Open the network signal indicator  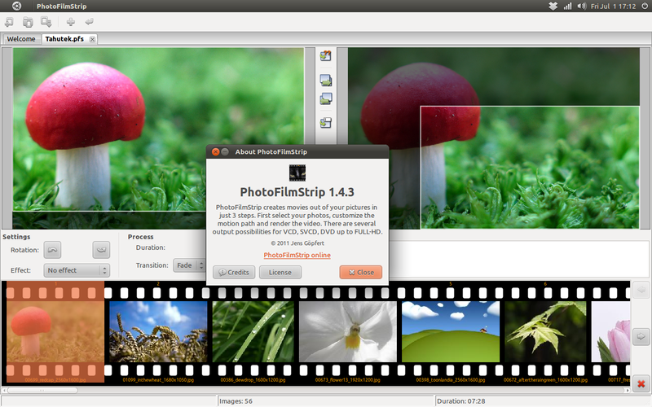click(x=567, y=7)
